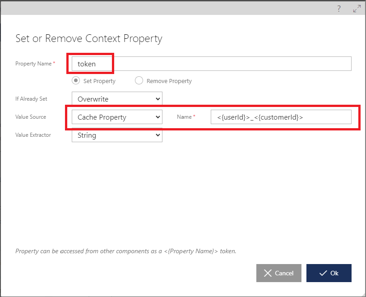The height and width of the screenshot is (297, 366).
Task: Click the Set Property label text
Action: pos(99,81)
